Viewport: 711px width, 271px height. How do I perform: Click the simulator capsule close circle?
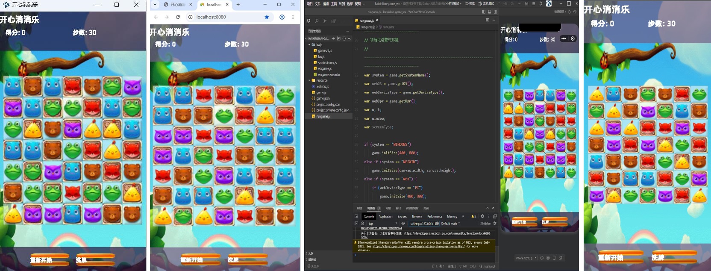click(573, 38)
